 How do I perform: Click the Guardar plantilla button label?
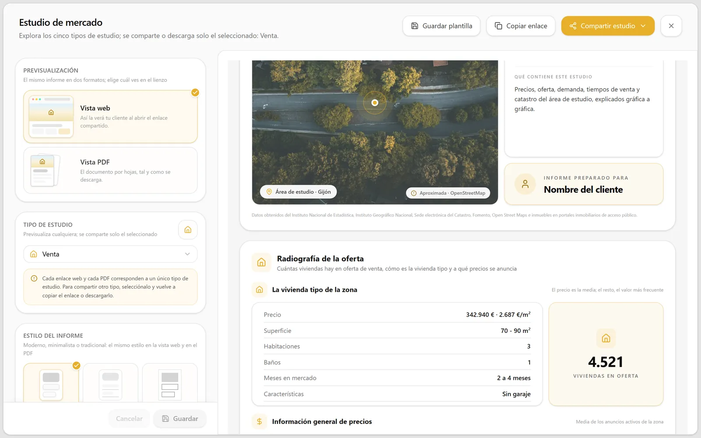pyautogui.click(x=447, y=26)
